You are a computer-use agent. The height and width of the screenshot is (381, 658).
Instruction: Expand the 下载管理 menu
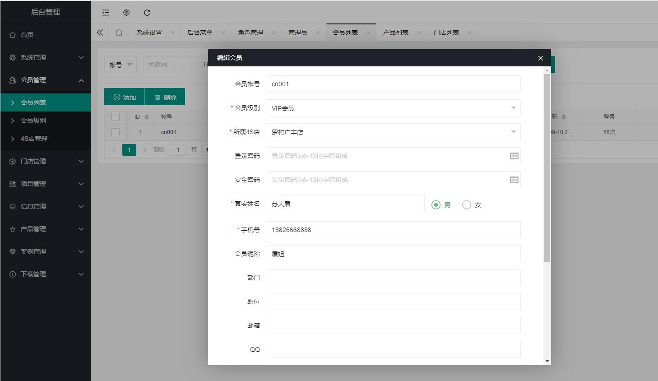[81, 274]
